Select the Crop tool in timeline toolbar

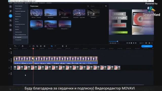click(x=37, y=46)
